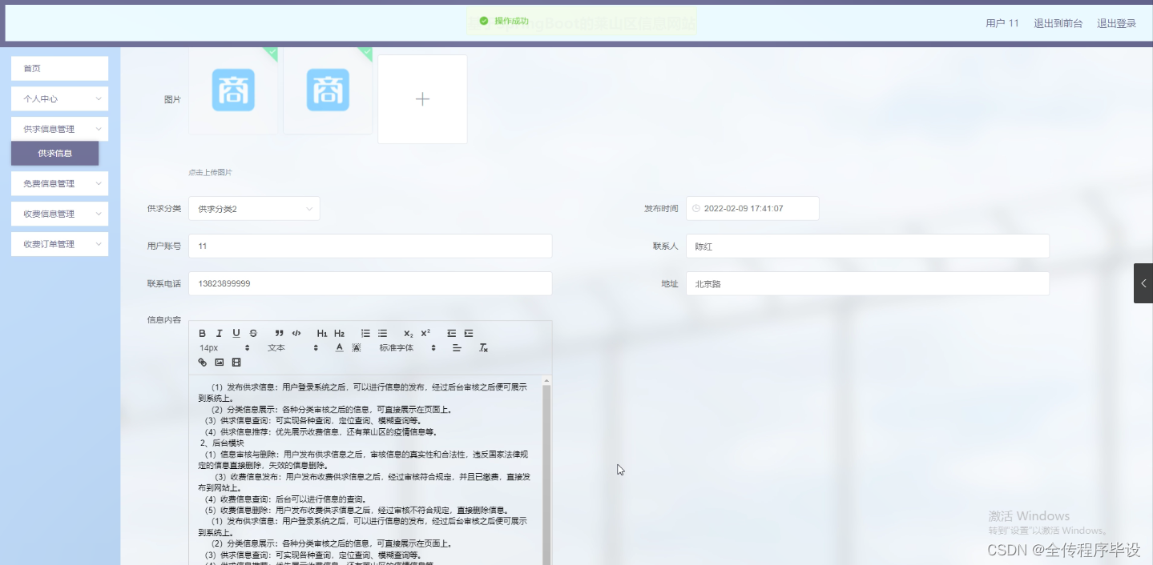Toggle superscript formatting
This screenshot has height=565, width=1153.
click(x=425, y=334)
